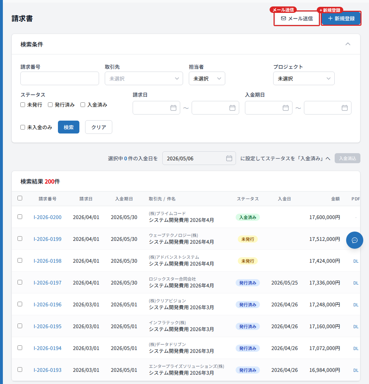Open invoice I-2026-0193 link
Viewport: 369px width, 384px height.
[48, 370]
